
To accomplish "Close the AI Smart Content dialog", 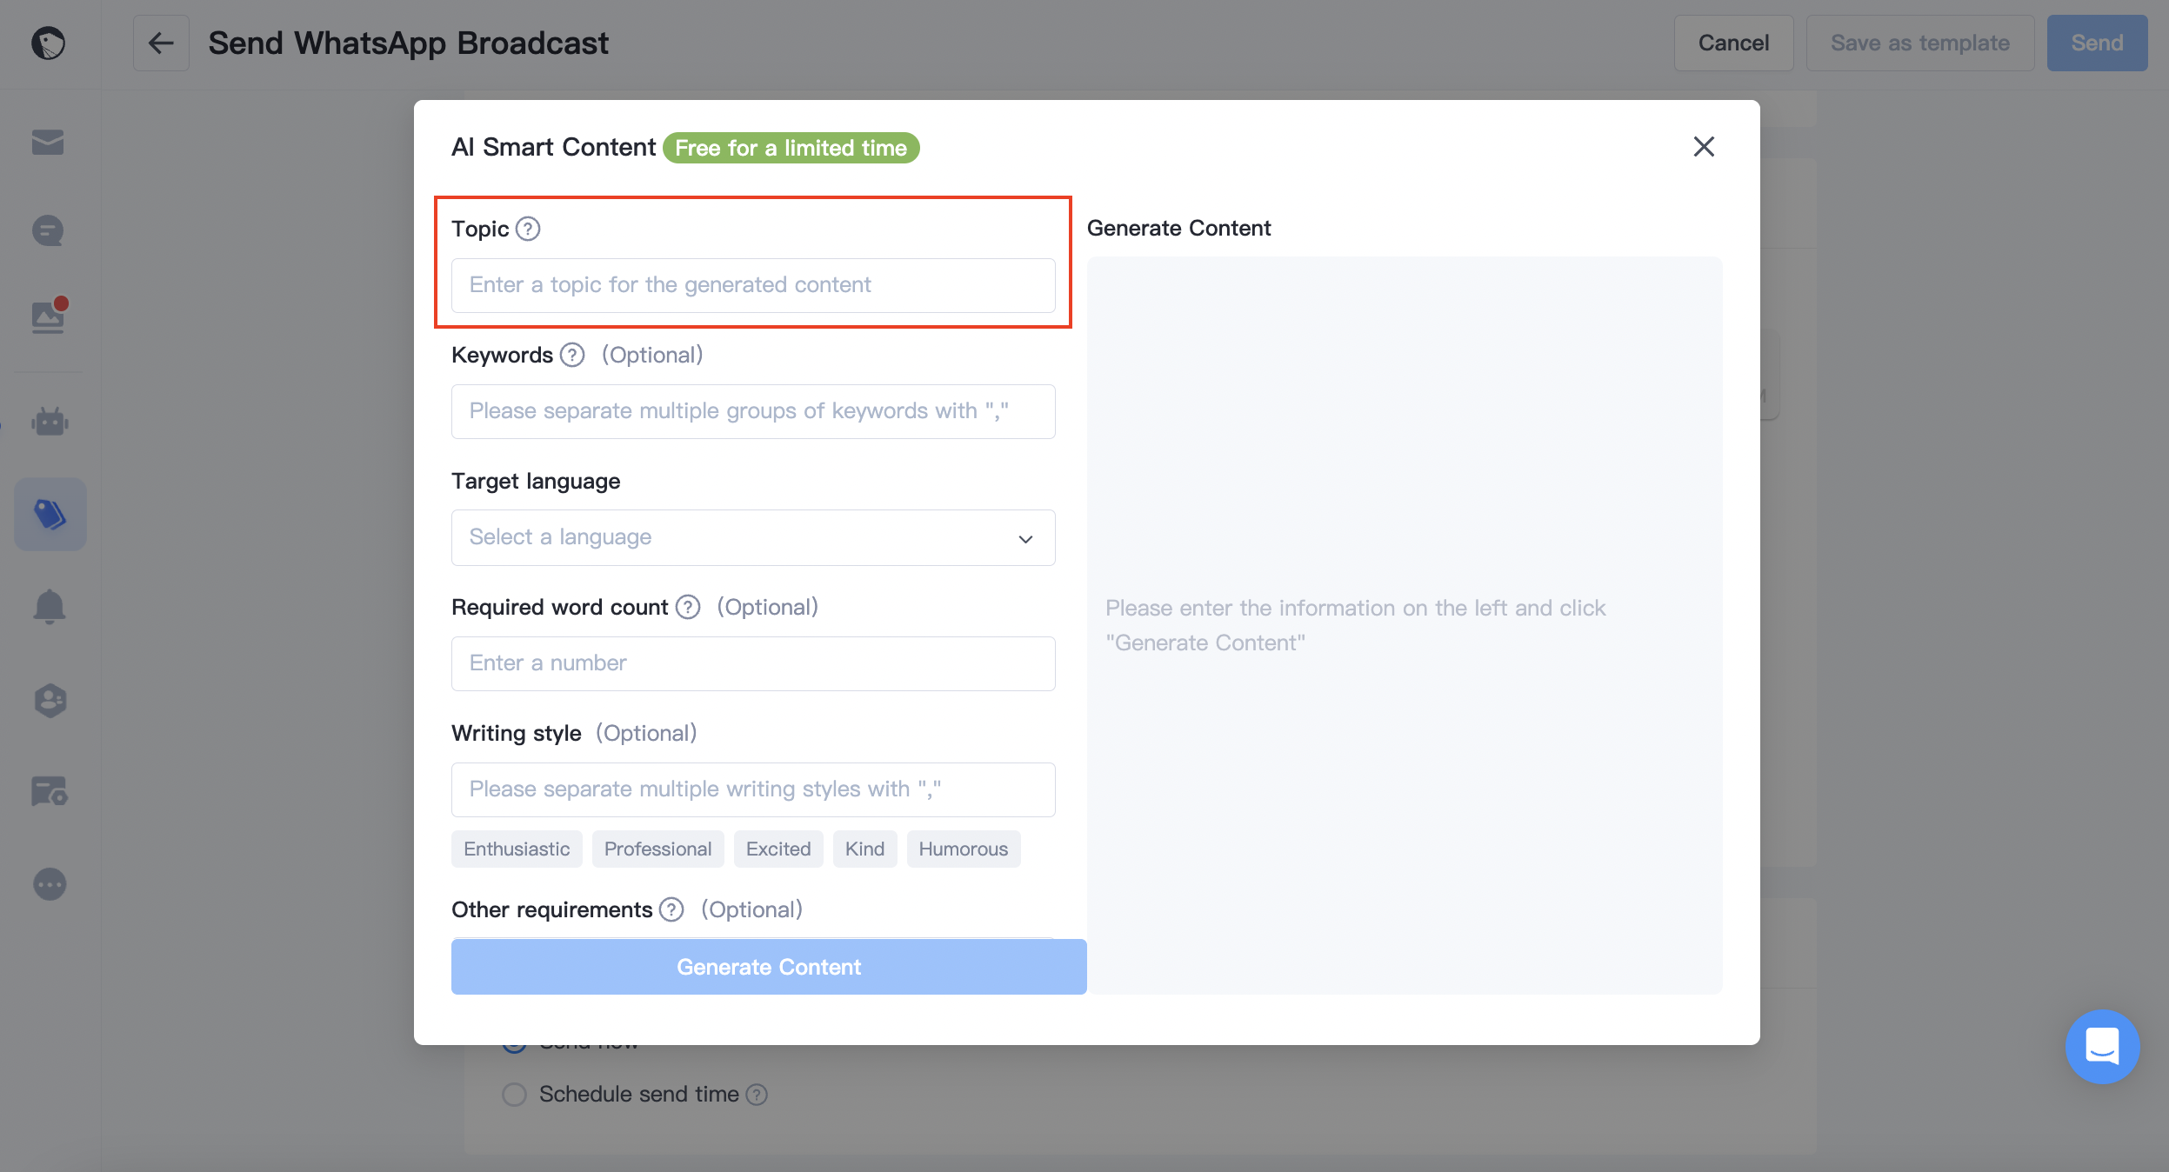I will pyautogui.click(x=1704, y=147).
